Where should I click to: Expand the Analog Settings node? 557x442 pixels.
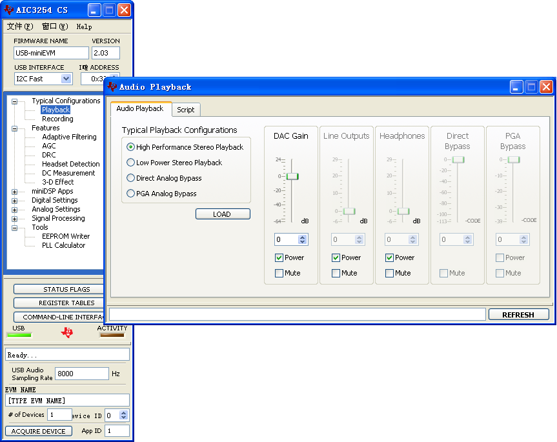(15, 210)
